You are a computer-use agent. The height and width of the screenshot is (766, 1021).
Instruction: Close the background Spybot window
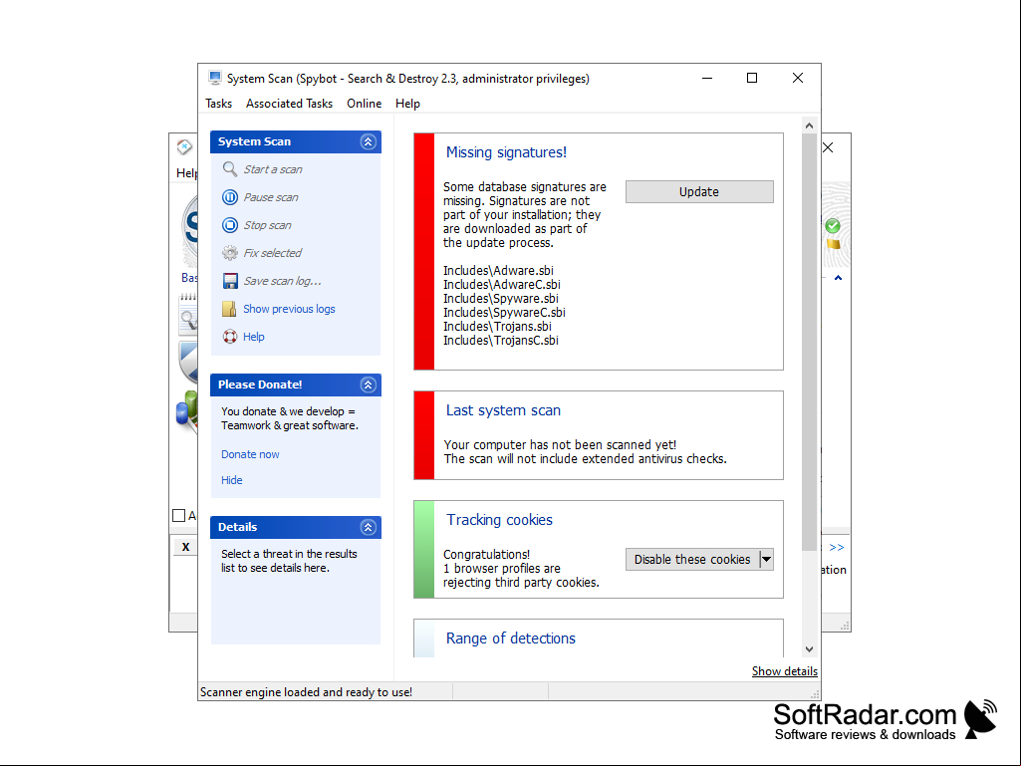(829, 147)
